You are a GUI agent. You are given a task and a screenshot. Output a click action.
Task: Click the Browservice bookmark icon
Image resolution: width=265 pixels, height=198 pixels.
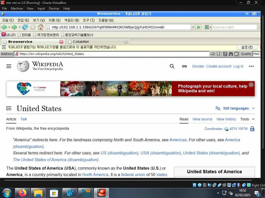coord(218,54)
